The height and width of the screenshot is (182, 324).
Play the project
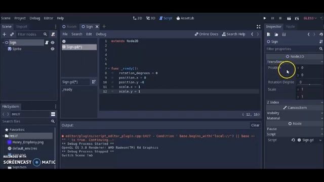pyautogui.click(x=265, y=18)
